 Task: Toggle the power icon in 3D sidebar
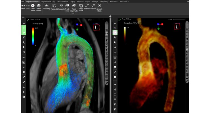pos(115,28)
